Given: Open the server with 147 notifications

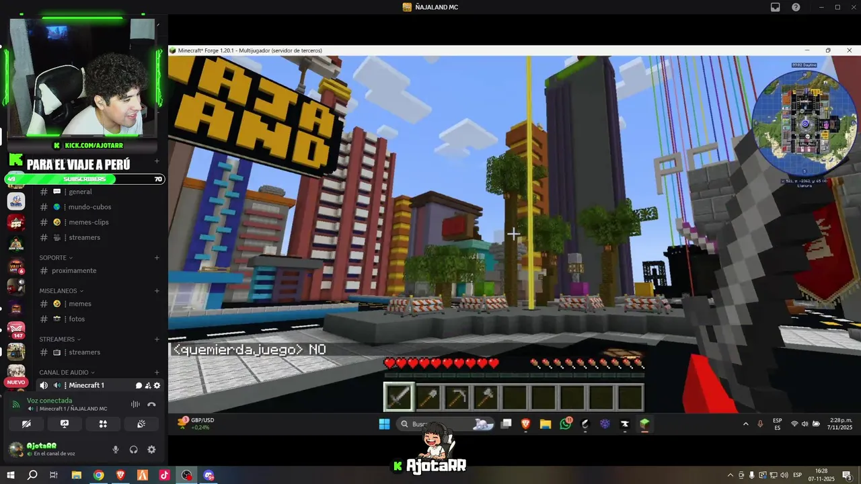Looking at the screenshot, I should click(16, 331).
